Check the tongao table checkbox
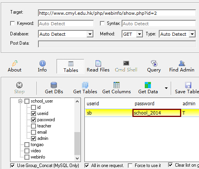199x169 pixels. [x=27, y=145]
